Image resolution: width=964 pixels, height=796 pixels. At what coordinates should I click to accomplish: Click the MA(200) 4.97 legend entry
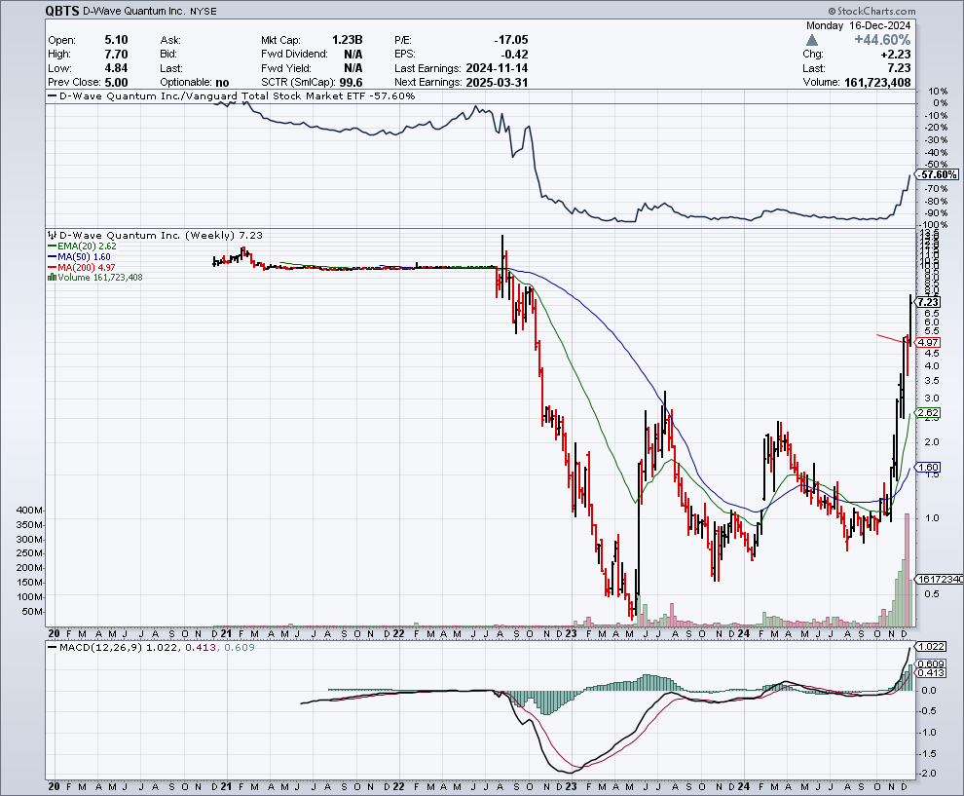coord(82,268)
